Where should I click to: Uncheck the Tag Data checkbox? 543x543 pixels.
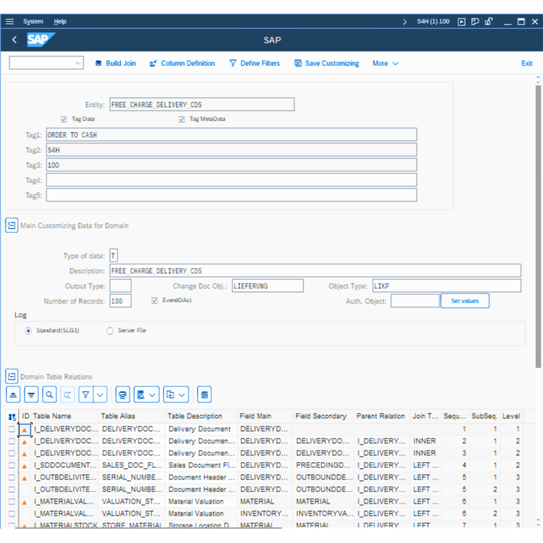tap(64, 119)
